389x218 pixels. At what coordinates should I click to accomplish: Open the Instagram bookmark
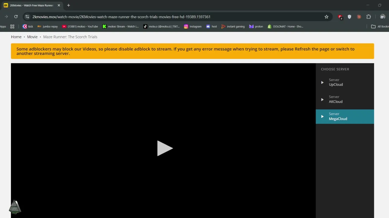[x=193, y=26]
